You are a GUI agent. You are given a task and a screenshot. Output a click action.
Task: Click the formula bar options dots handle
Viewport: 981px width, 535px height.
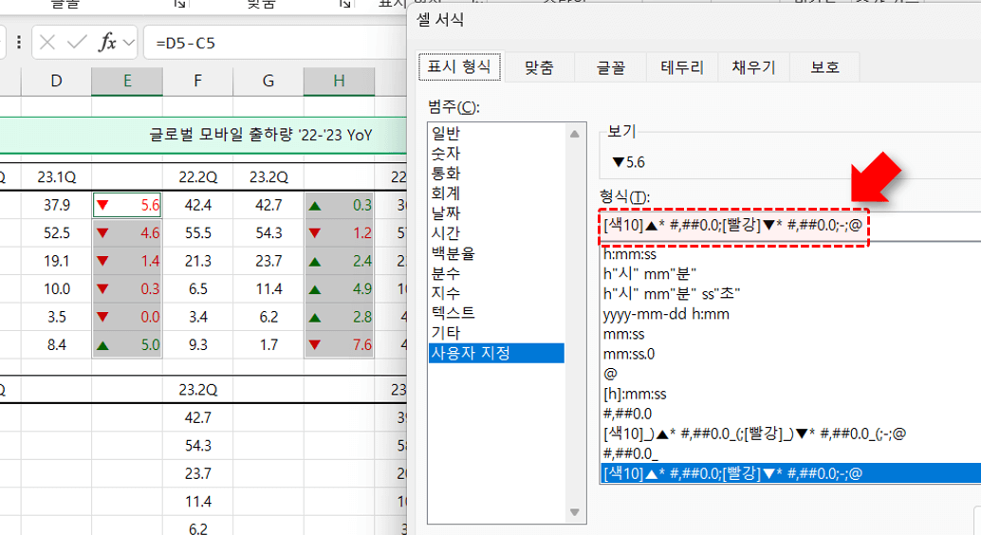pos(19,43)
